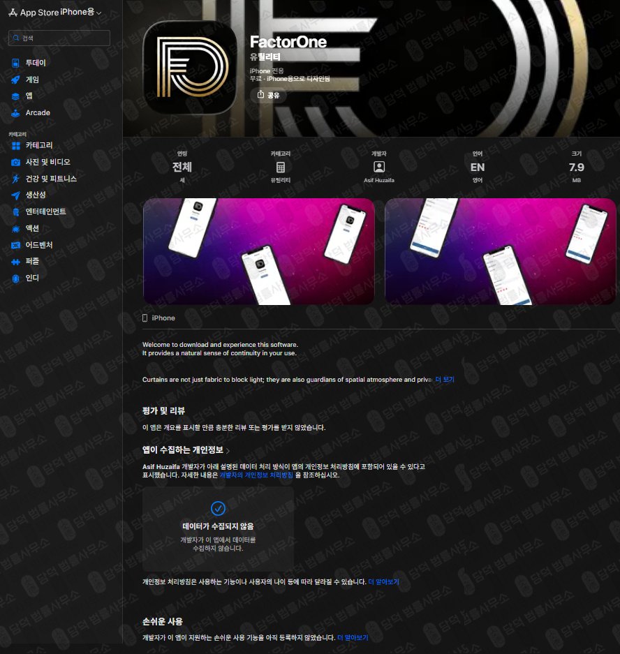Click the 전체 age rating badge
The width and height of the screenshot is (620, 654).
click(x=182, y=168)
